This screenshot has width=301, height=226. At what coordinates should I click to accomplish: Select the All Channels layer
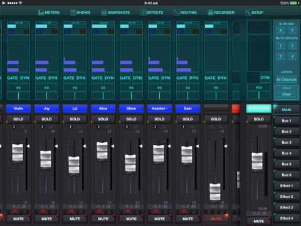click(x=287, y=80)
